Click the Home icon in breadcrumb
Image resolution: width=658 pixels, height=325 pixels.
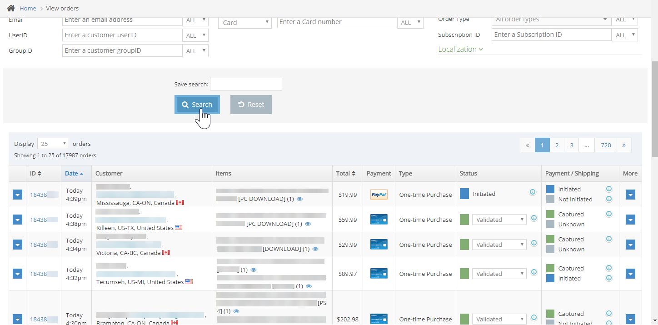coord(11,8)
